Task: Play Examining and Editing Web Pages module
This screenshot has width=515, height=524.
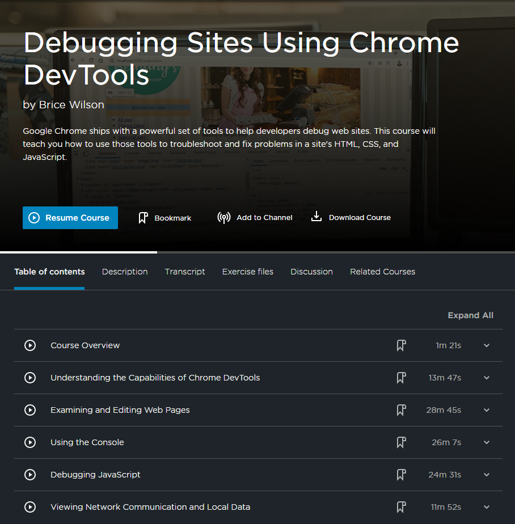Action: click(x=30, y=410)
